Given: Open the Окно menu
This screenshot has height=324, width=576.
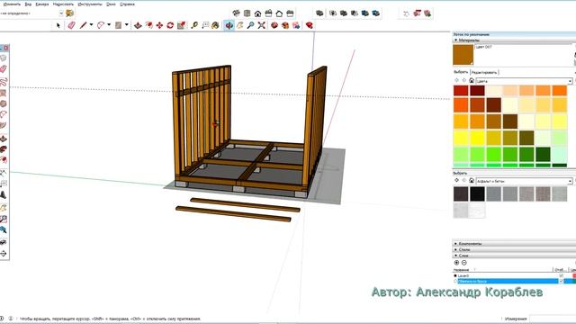Looking at the screenshot, I should [x=111, y=4].
